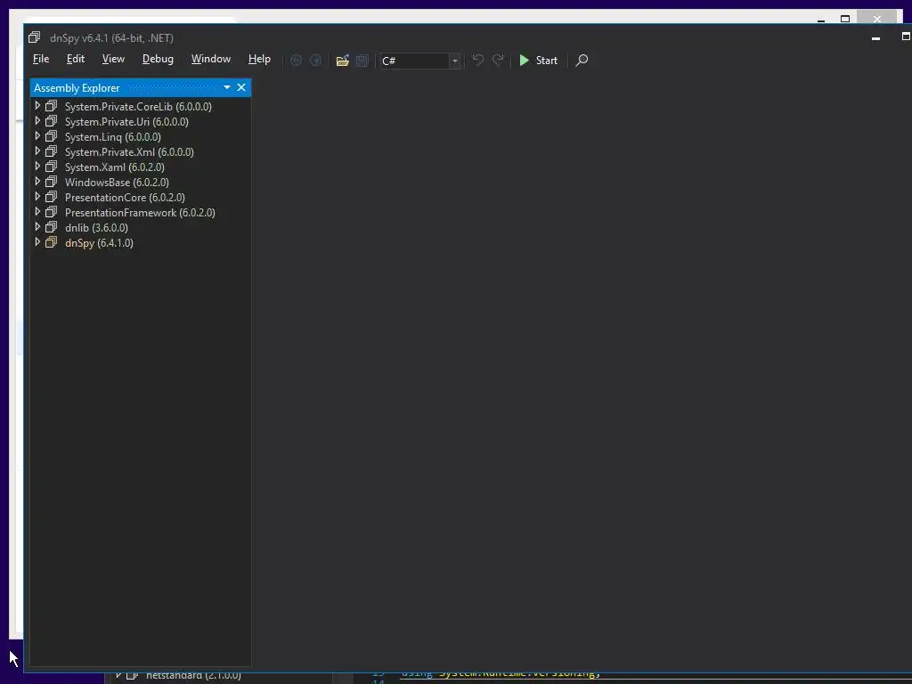Viewport: 912px width, 684px height.
Task: Start debugging with the Start button
Action: pos(539,61)
